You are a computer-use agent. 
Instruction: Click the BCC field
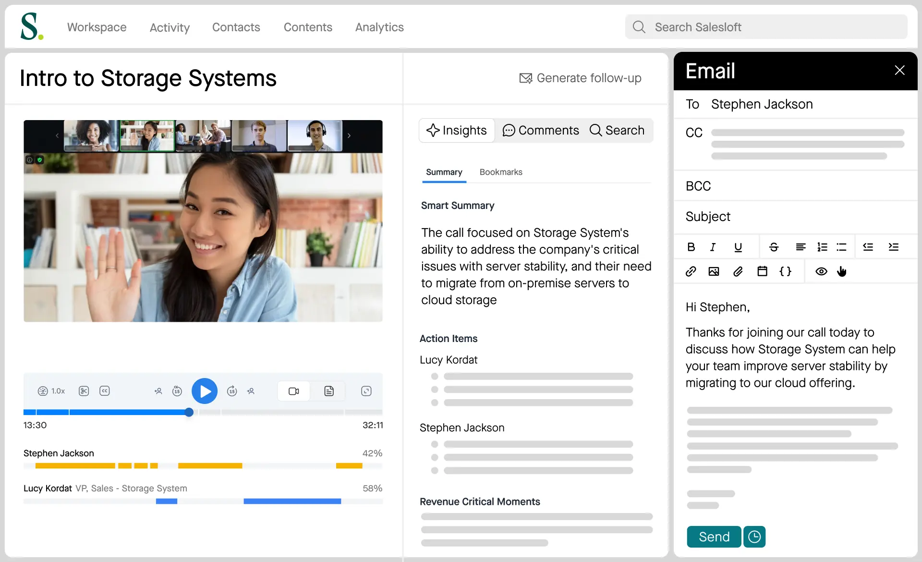795,186
